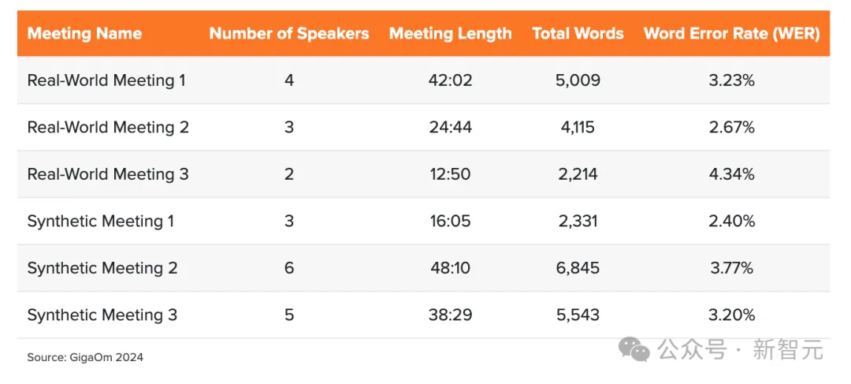Click the 42:02 meeting length cell

click(x=450, y=80)
